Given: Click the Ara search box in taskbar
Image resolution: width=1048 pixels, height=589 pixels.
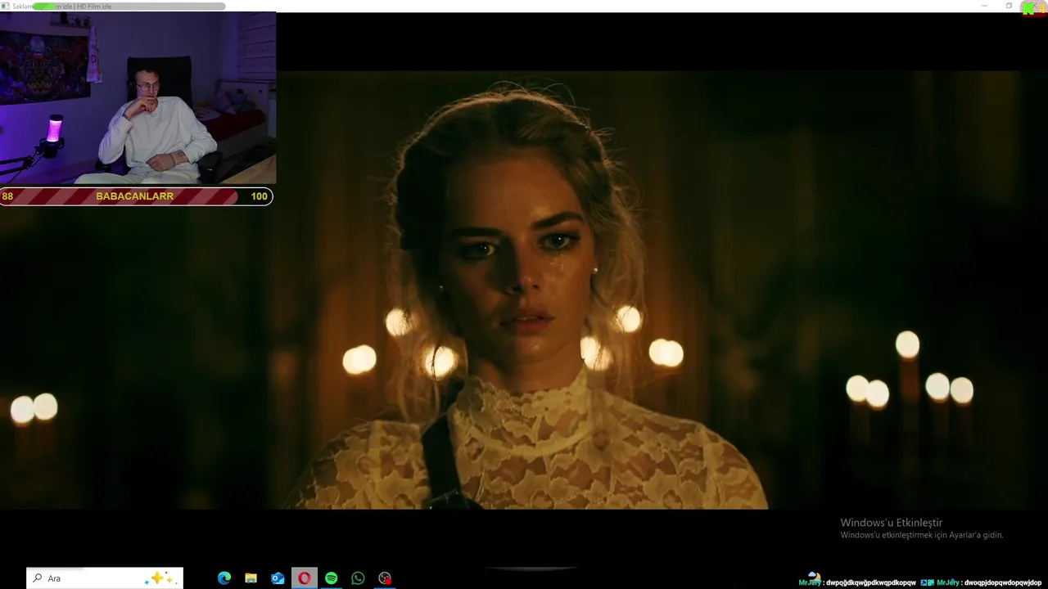Looking at the screenshot, I should pyautogui.click(x=105, y=578).
